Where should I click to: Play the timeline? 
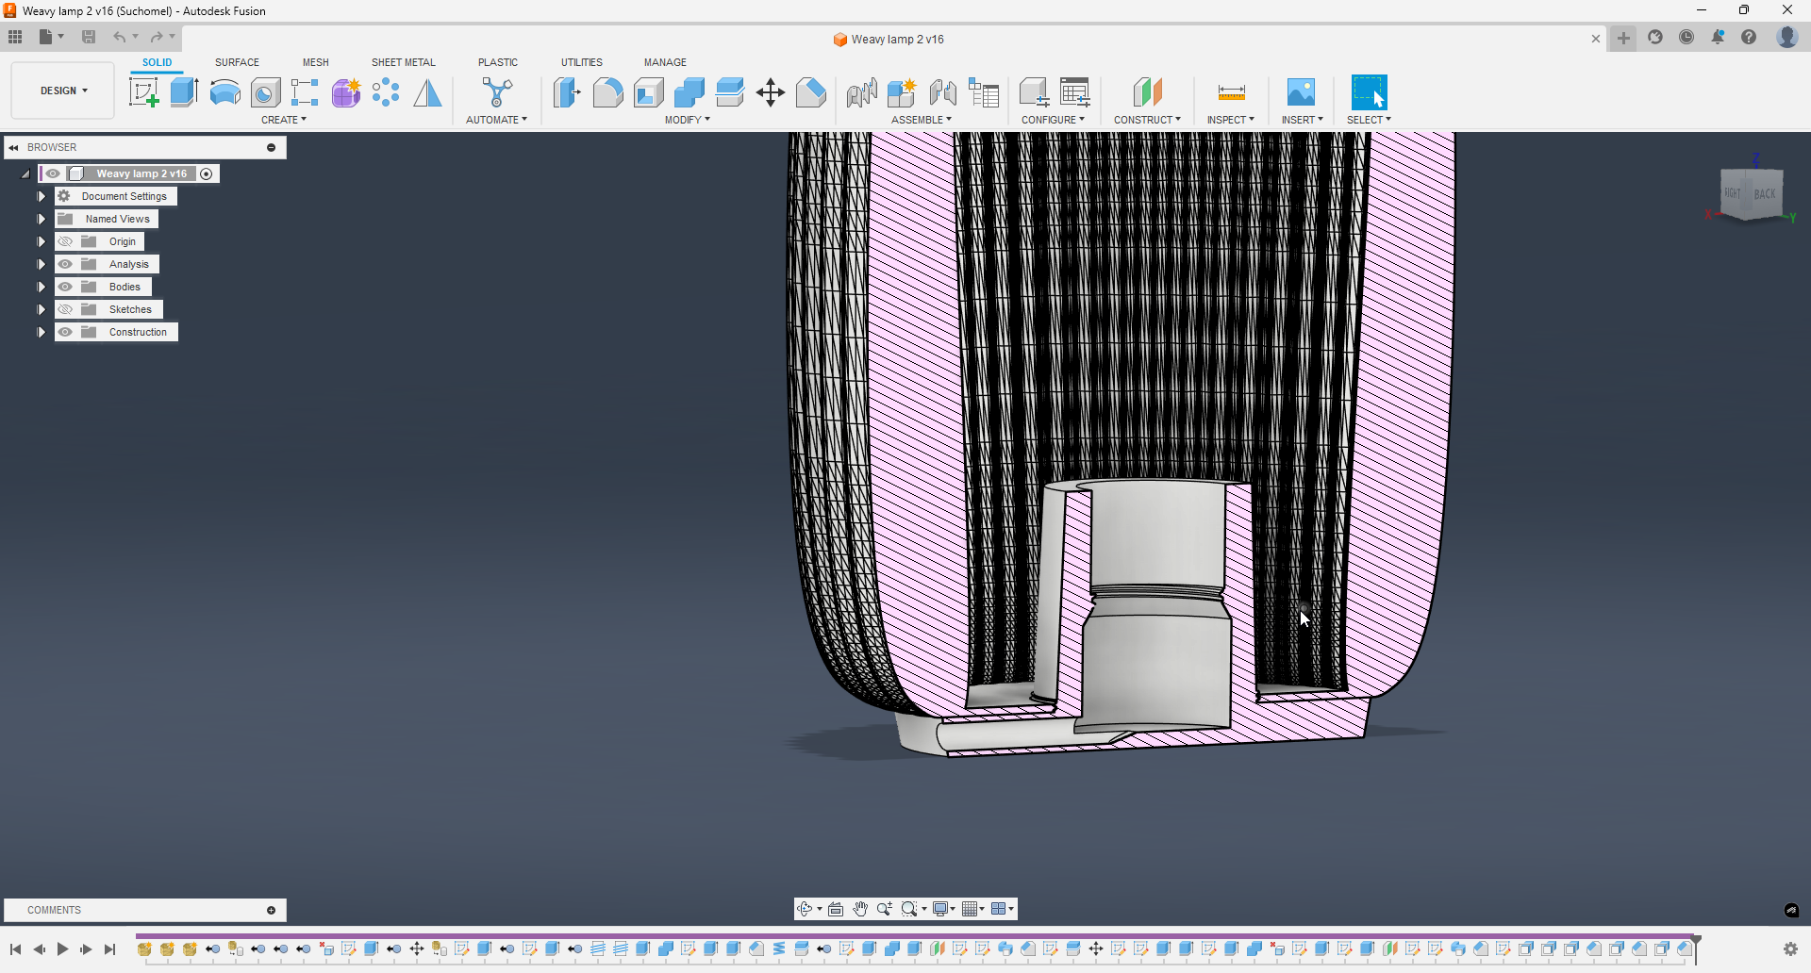[x=62, y=949]
